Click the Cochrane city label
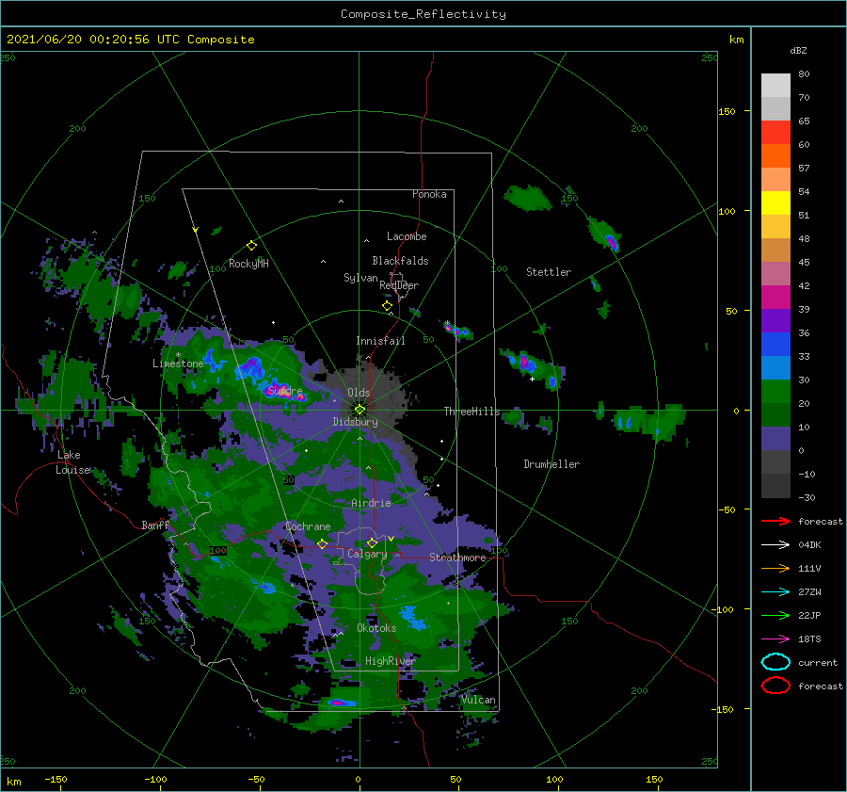The width and height of the screenshot is (847, 792). click(308, 526)
